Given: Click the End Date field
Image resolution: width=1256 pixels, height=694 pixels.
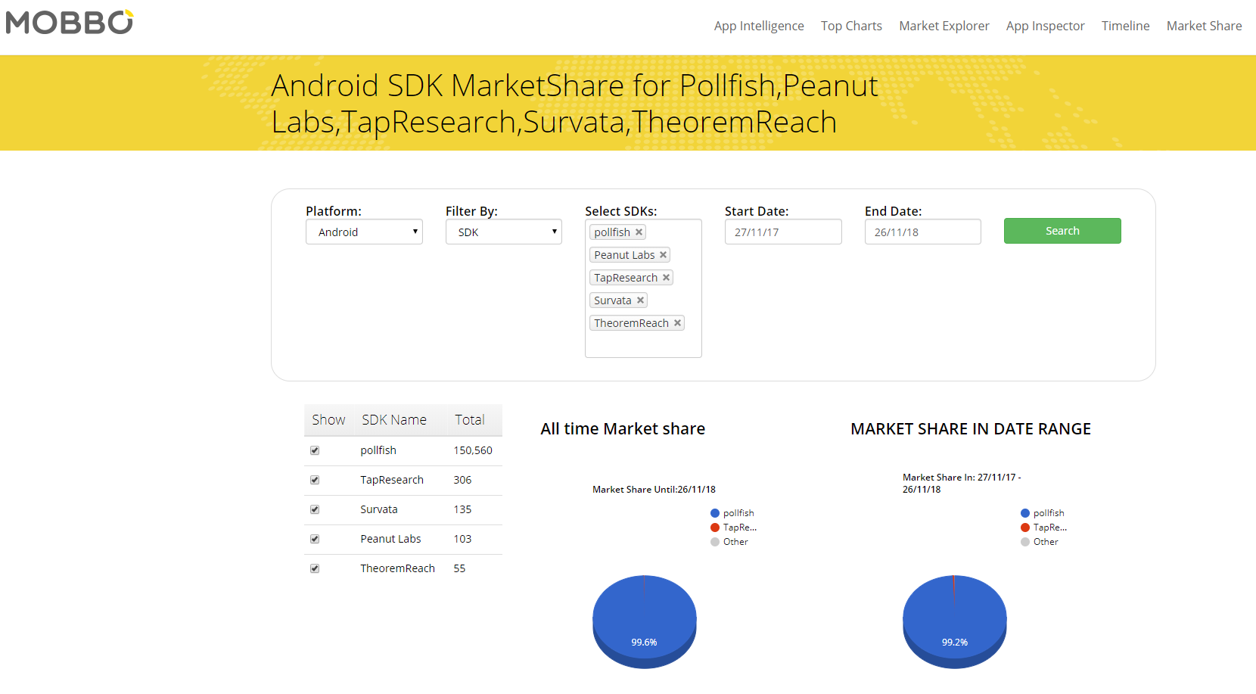Looking at the screenshot, I should pyautogui.click(x=923, y=232).
